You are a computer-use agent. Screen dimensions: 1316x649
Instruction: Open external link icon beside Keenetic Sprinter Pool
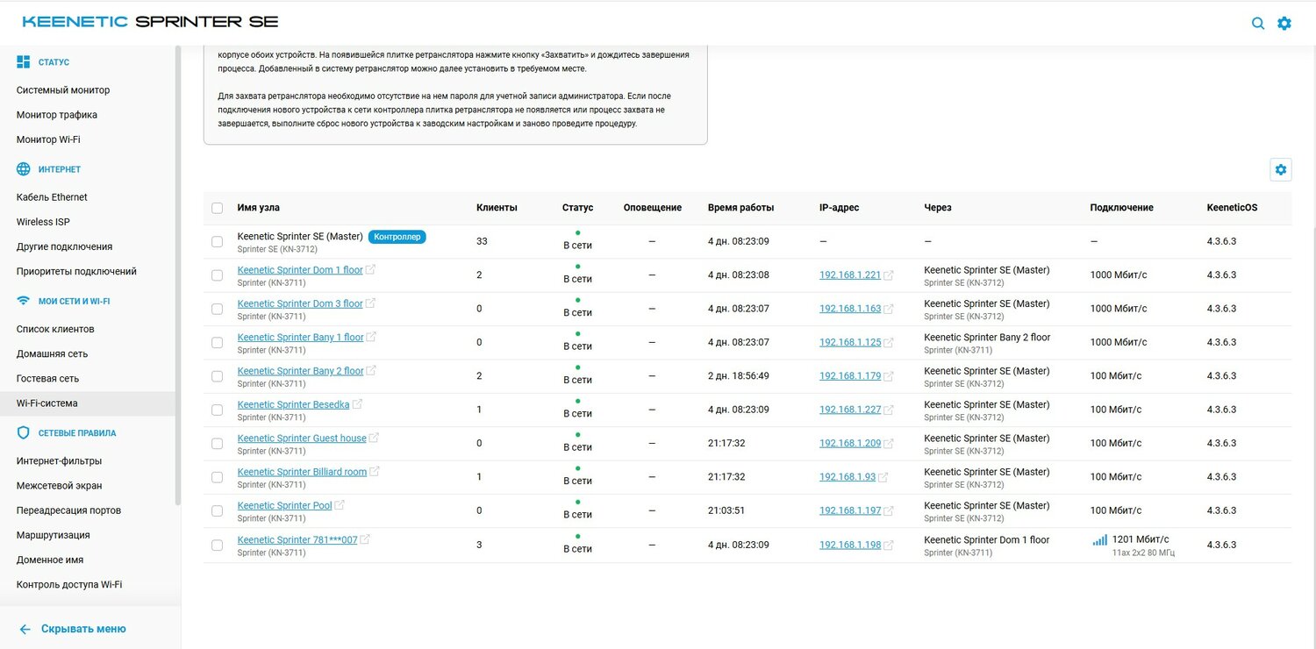[340, 505]
